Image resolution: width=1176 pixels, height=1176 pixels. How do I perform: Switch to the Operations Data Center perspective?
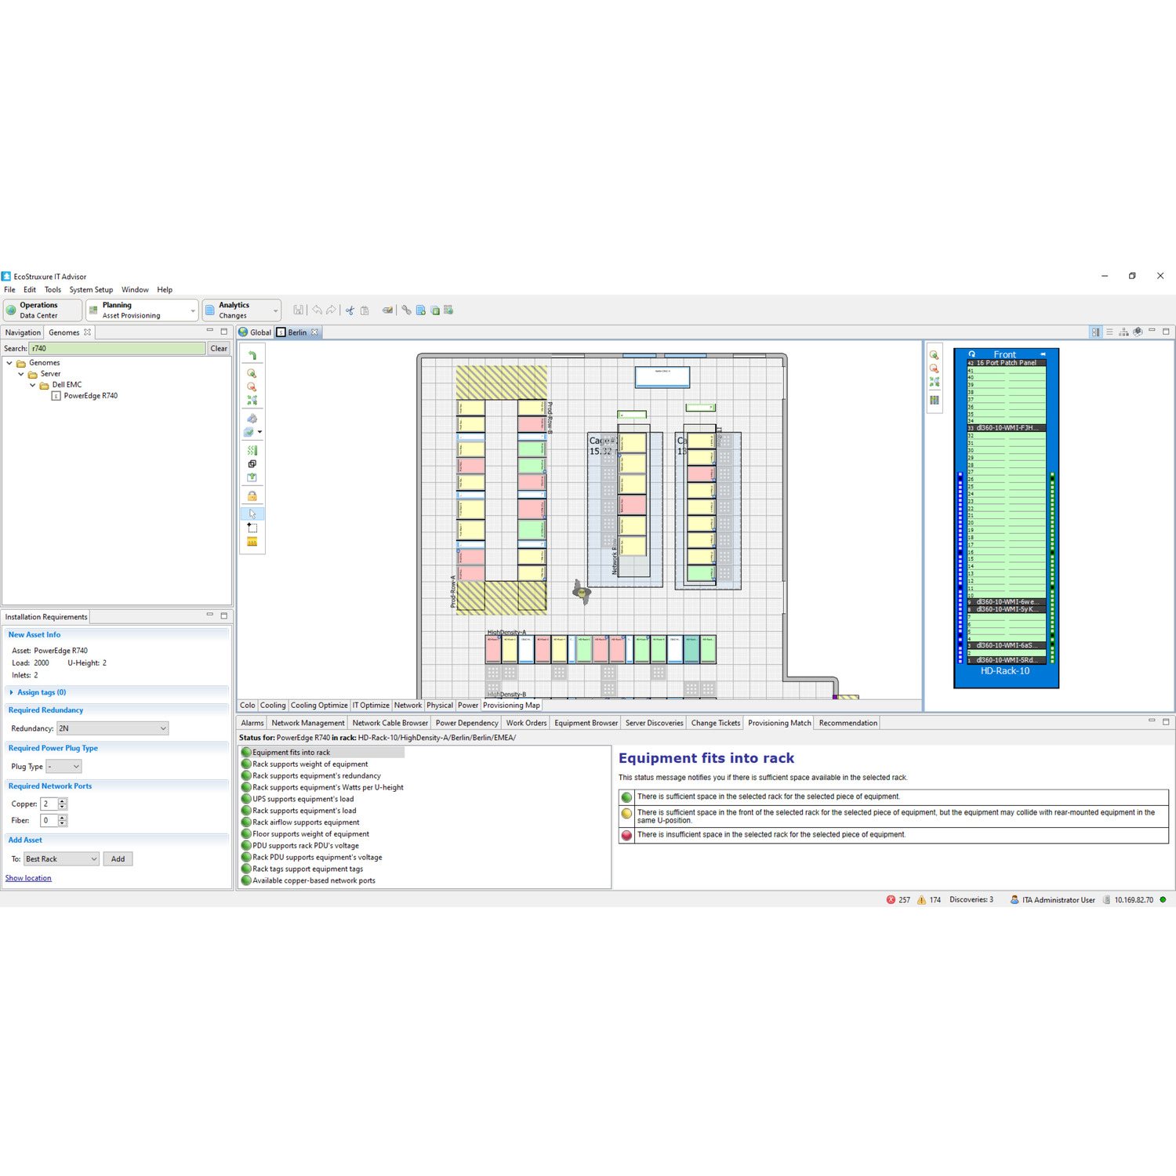(x=43, y=310)
